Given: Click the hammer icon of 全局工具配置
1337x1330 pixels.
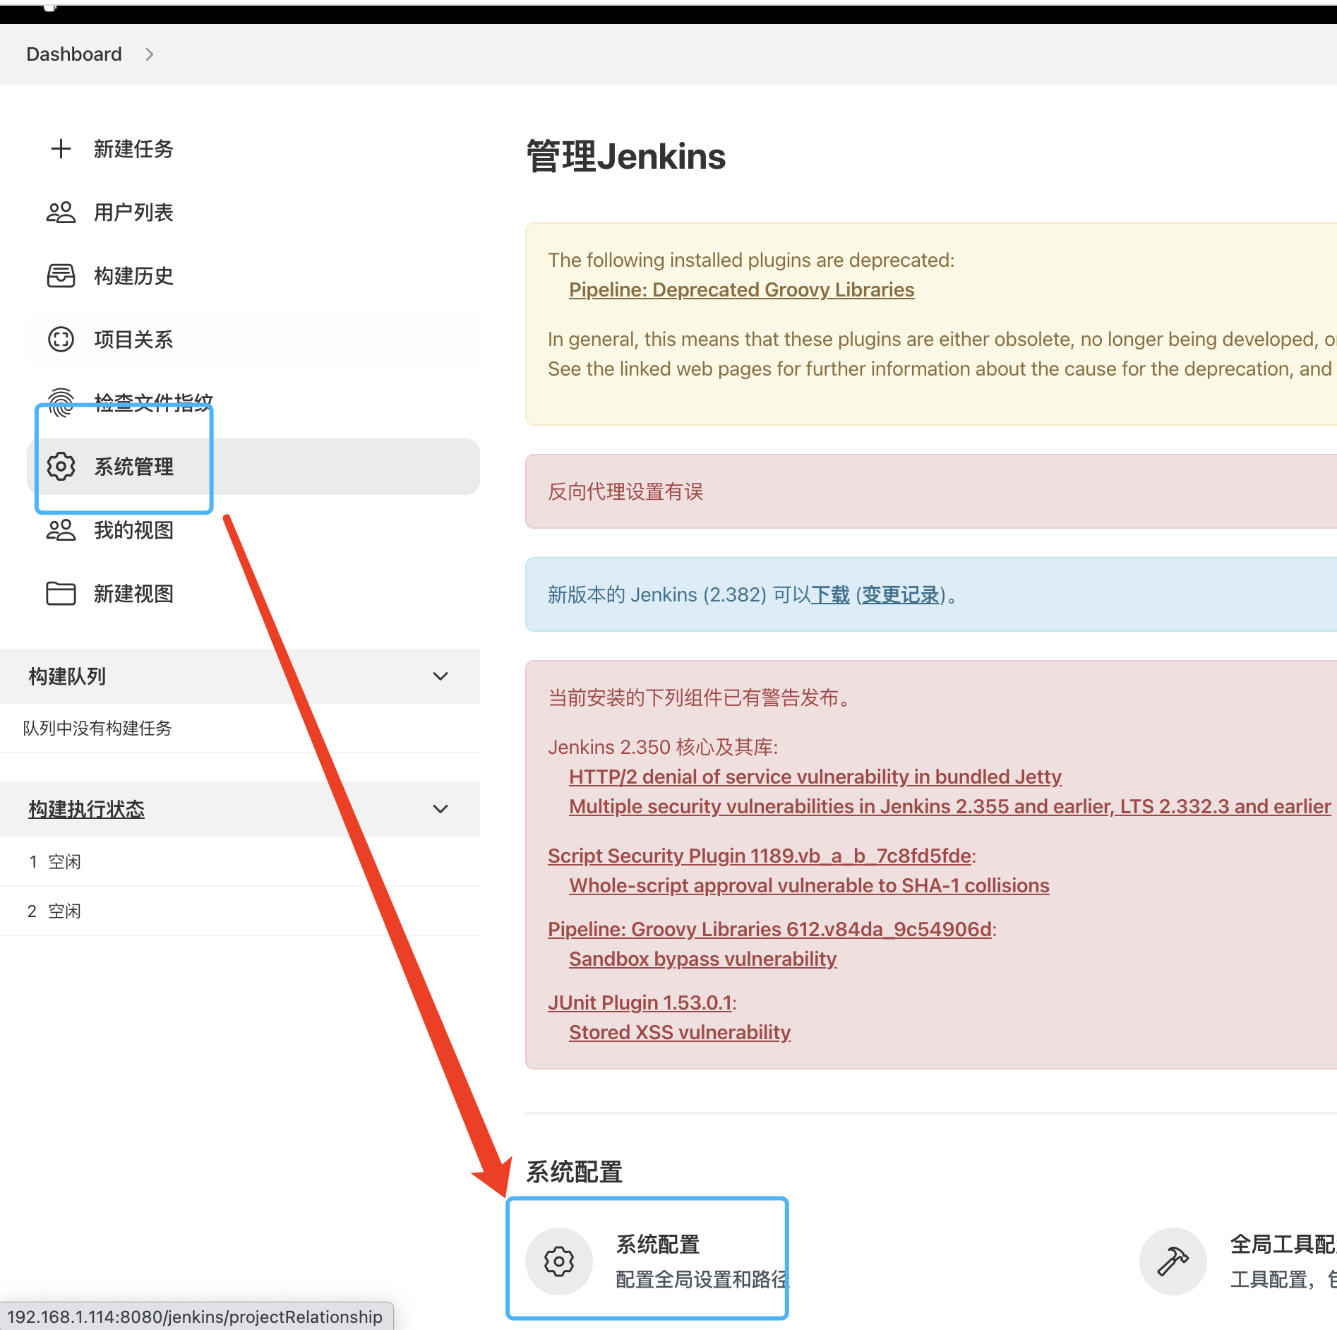Looking at the screenshot, I should click(1173, 1262).
